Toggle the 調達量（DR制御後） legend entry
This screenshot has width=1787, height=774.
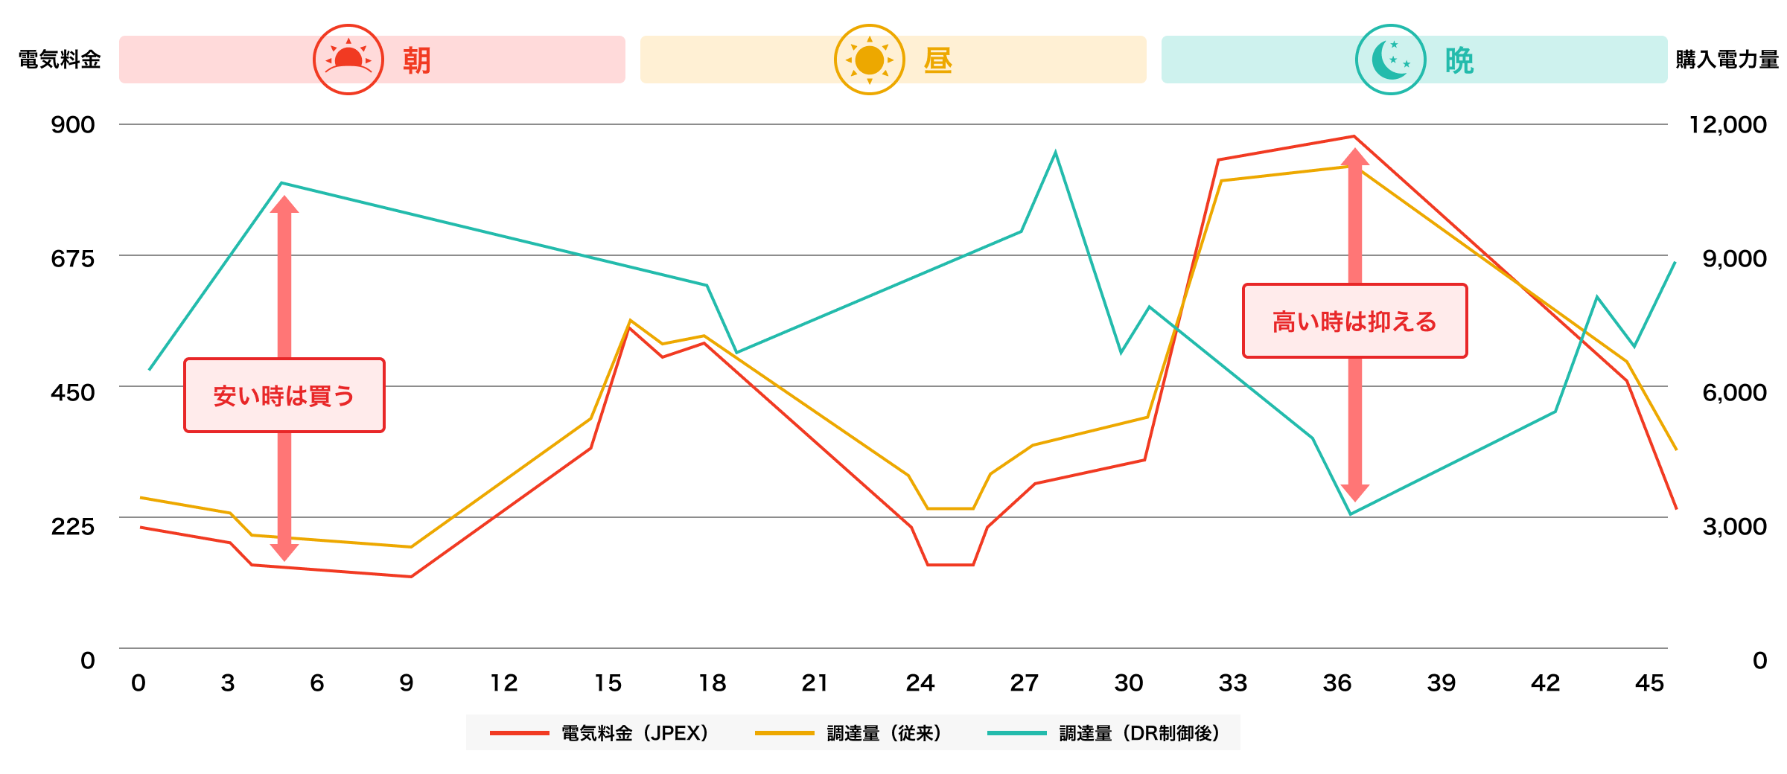point(1139,733)
